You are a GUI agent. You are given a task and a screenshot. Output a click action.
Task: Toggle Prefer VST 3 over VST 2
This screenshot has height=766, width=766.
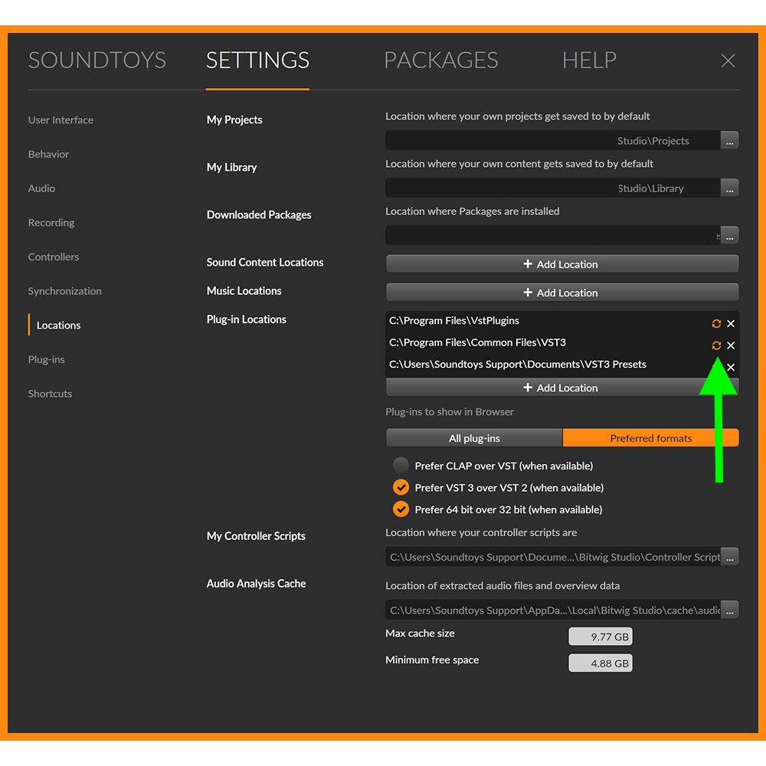(x=401, y=487)
